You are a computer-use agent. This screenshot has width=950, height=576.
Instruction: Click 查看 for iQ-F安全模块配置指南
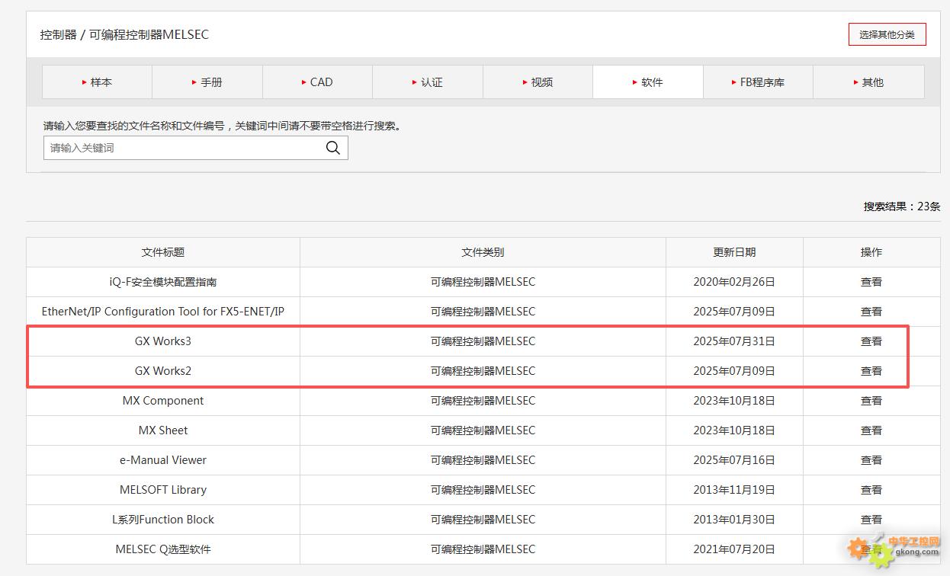(x=871, y=282)
